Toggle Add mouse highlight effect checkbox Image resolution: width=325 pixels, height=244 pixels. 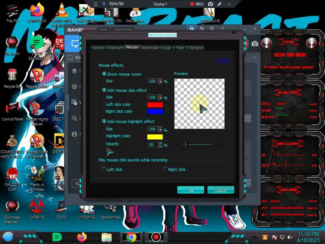coord(104,121)
